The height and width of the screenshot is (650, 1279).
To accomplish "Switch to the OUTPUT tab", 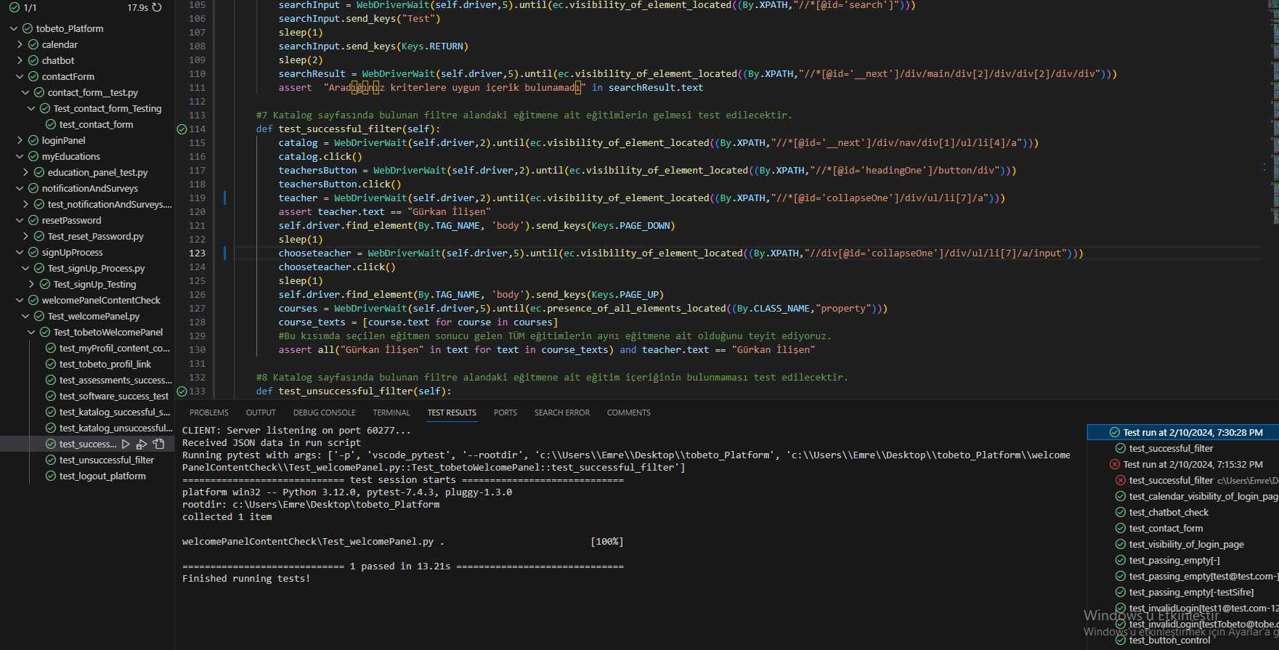I will (x=261, y=413).
